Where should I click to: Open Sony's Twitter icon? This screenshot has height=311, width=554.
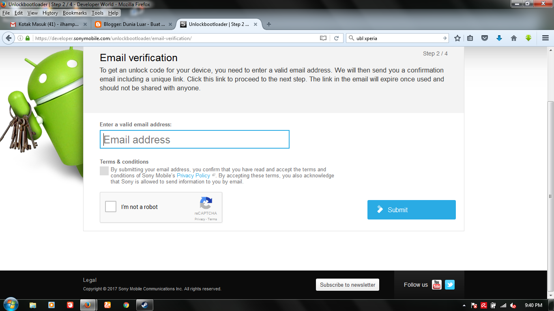[450, 285]
